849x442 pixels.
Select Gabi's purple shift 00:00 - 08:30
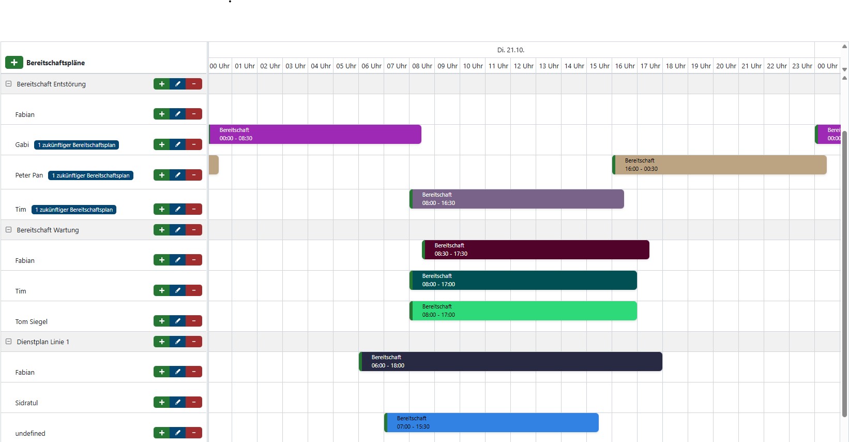(315, 134)
